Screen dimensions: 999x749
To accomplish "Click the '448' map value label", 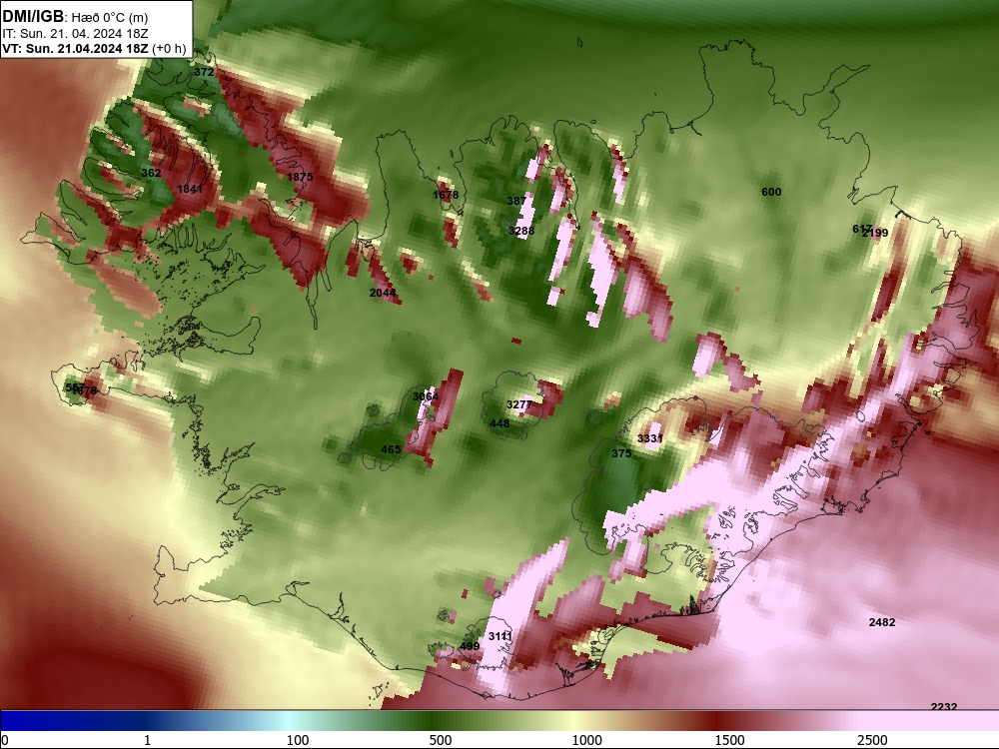I will point(499,423).
